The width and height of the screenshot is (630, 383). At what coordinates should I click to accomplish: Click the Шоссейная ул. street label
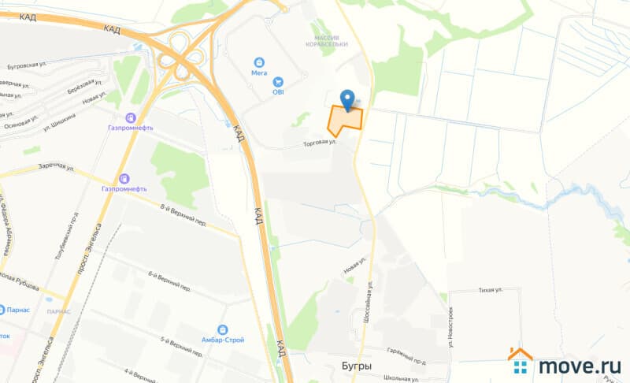[x=368, y=302]
